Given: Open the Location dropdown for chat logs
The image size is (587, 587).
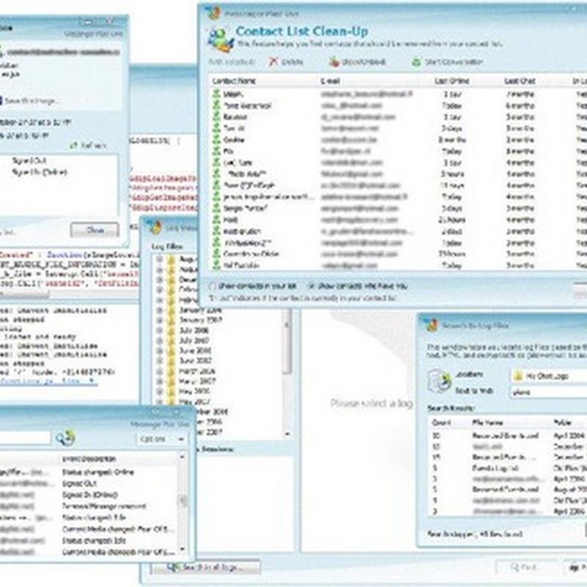Looking at the screenshot, I should coord(550,375).
